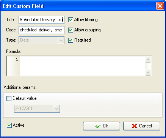Viewport: 166px width, 138px height.
Task: Disable the Required checkbox
Action: click(x=70, y=40)
